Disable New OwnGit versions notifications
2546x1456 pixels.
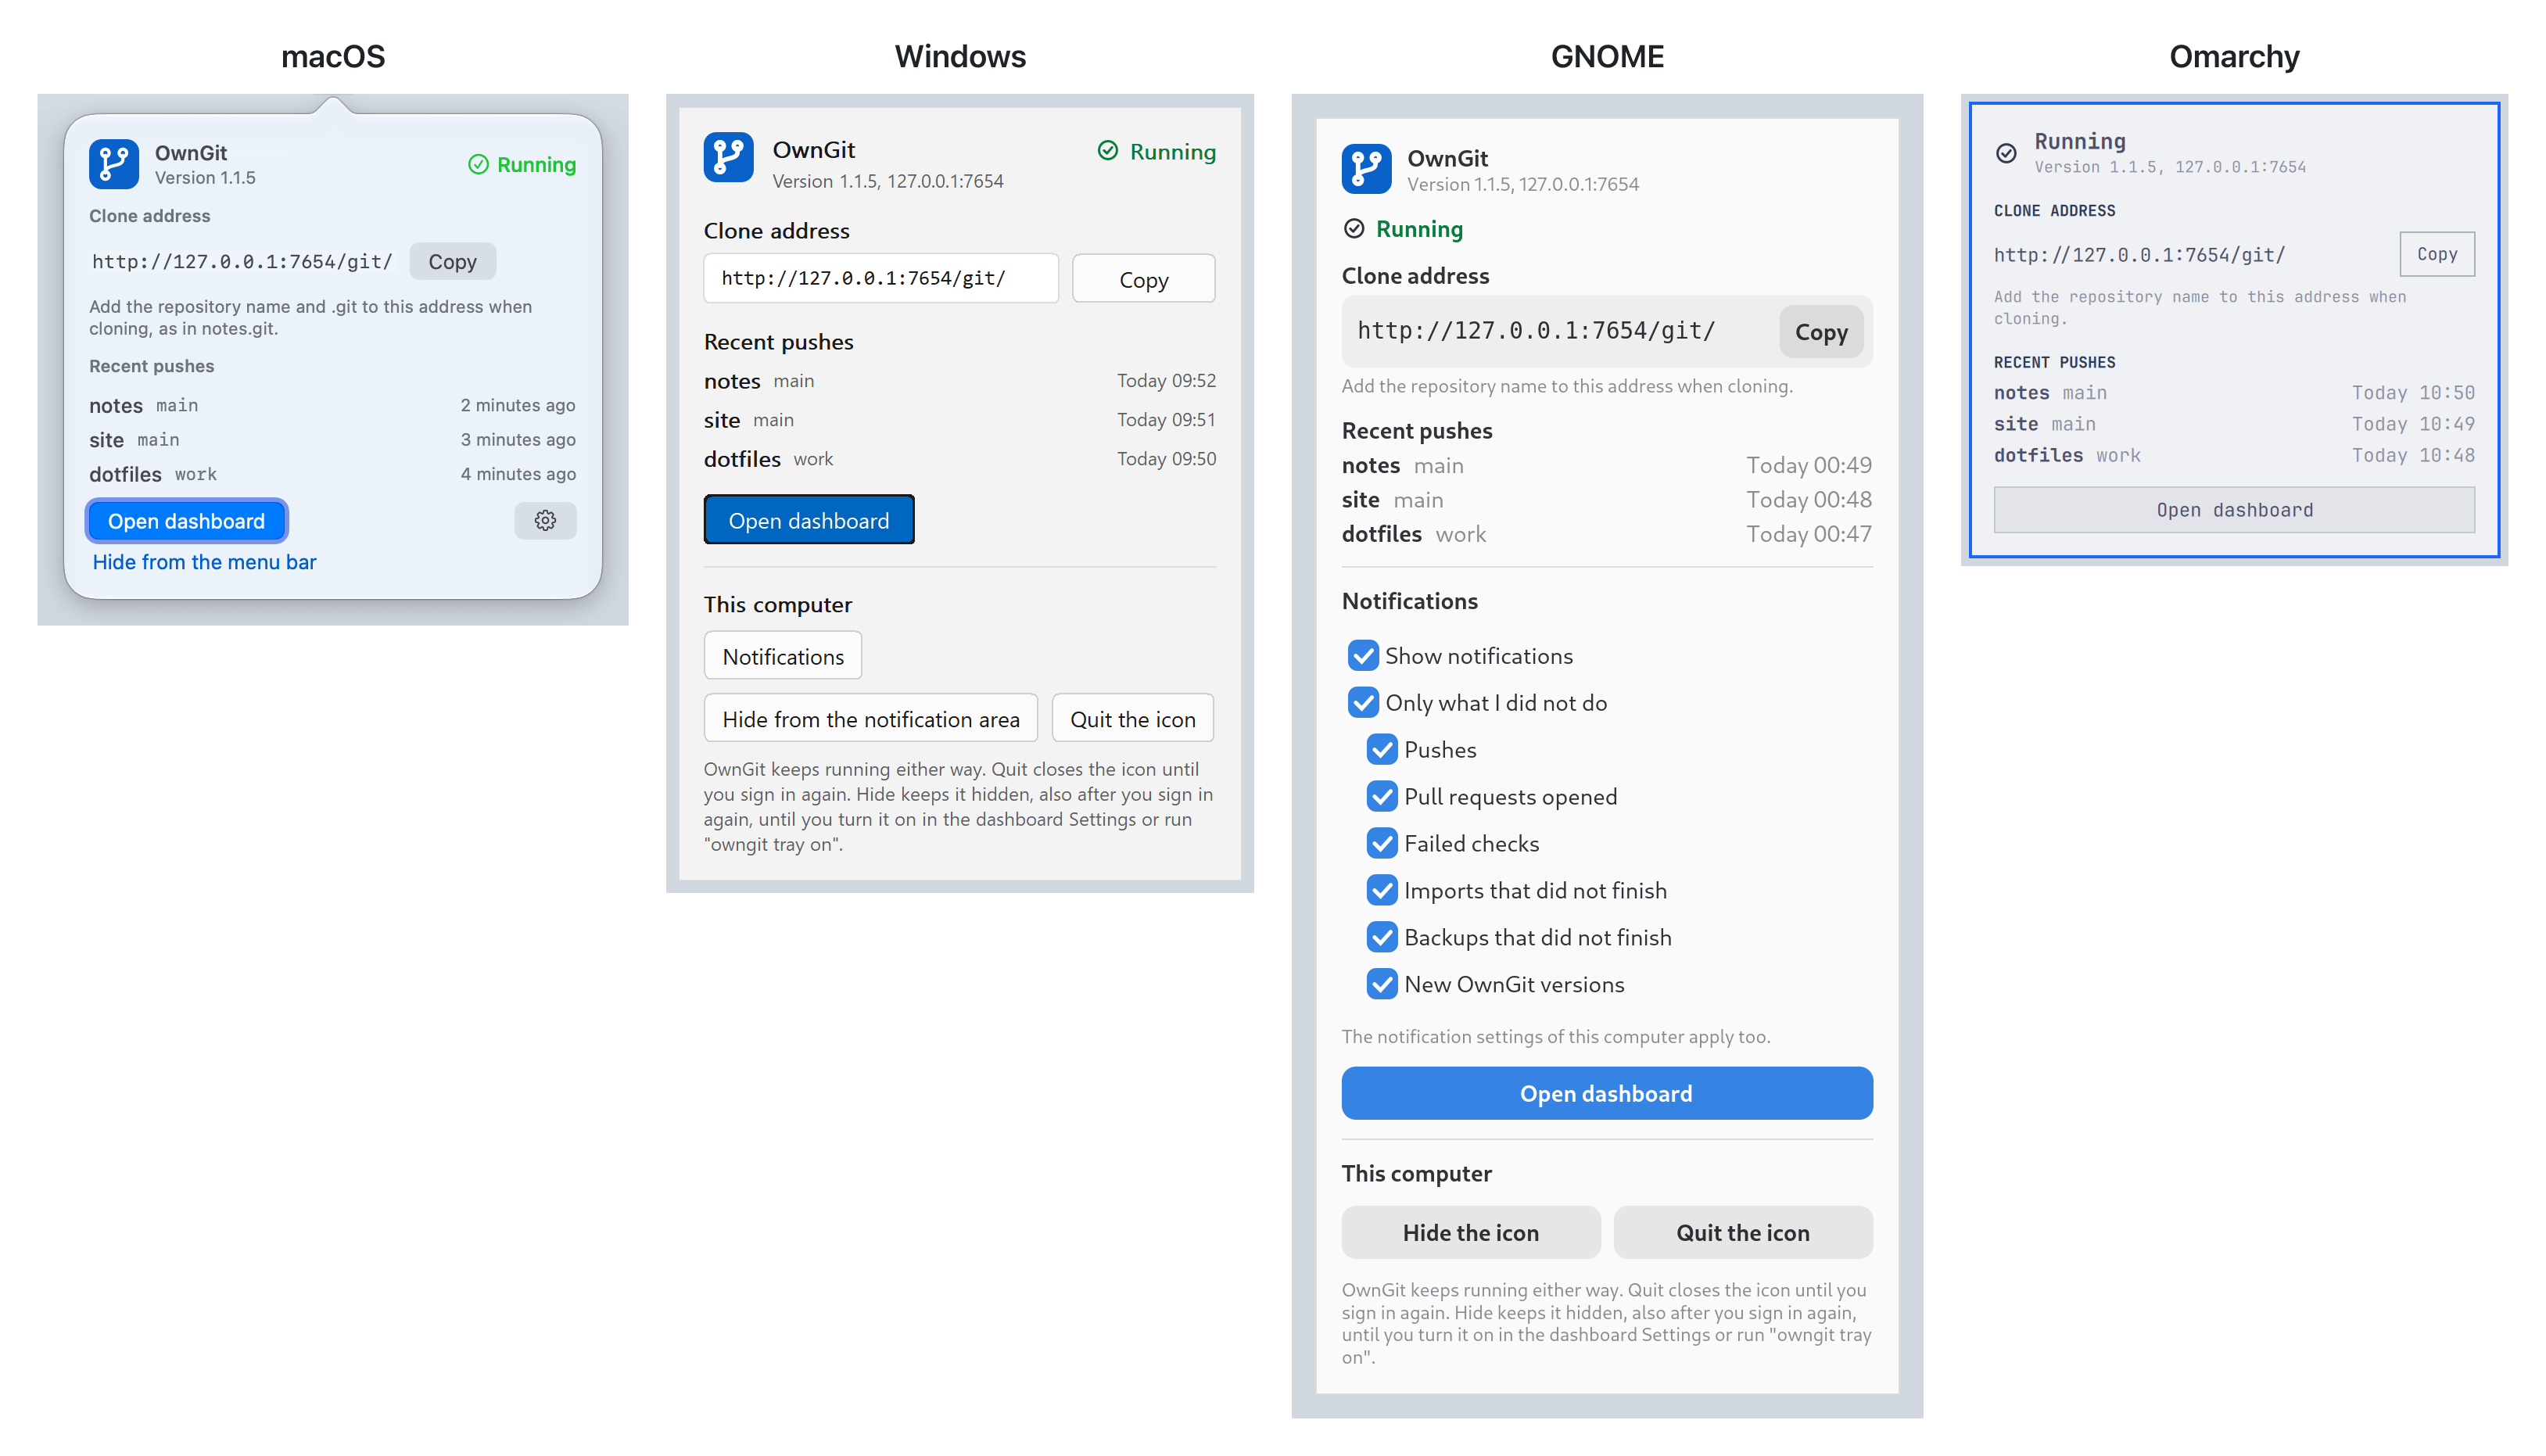(x=1382, y=985)
